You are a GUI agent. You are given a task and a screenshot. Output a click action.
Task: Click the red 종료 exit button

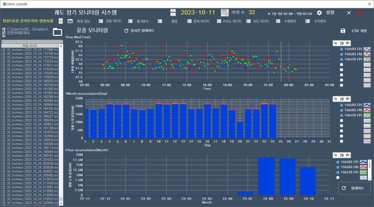[360, 13]
